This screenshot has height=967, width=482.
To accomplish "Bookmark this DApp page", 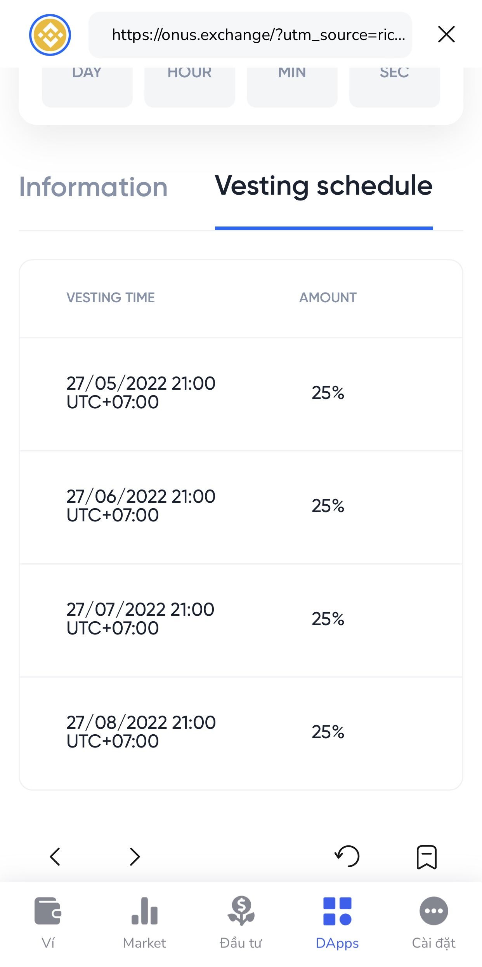I will click(427, 856).
